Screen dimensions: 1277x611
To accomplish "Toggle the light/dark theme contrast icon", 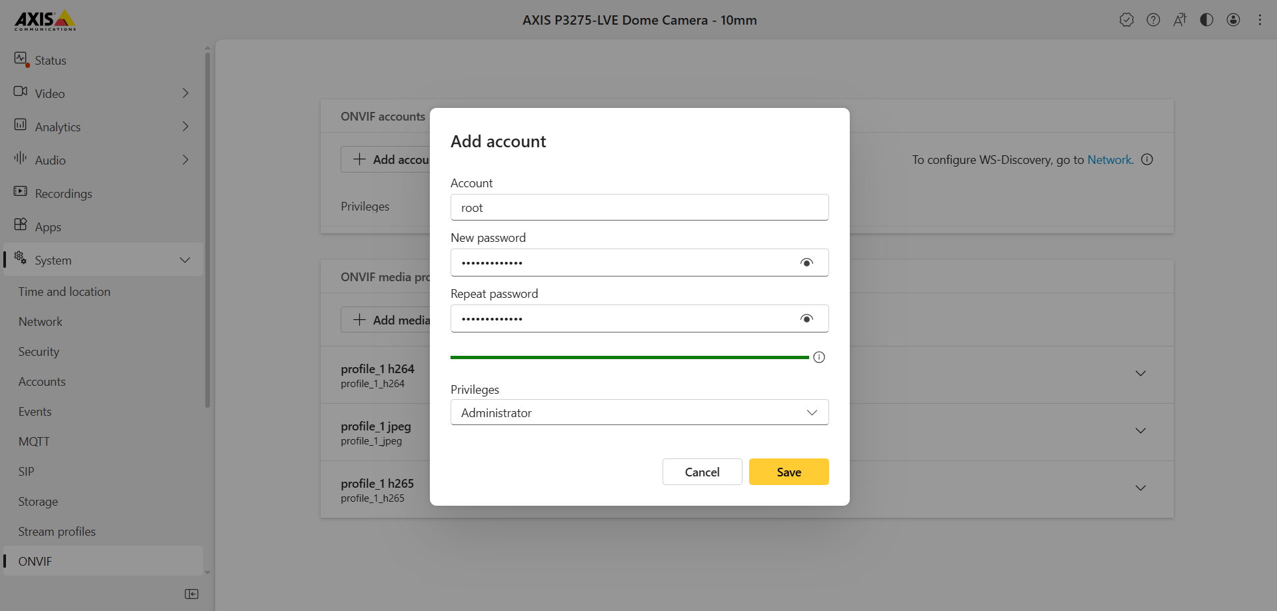I will pyautogui.click(x=1206, y=20).
